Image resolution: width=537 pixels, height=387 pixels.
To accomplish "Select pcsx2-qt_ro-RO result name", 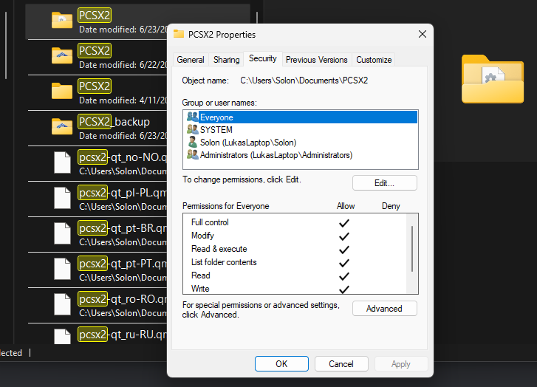I will point(123,299).
